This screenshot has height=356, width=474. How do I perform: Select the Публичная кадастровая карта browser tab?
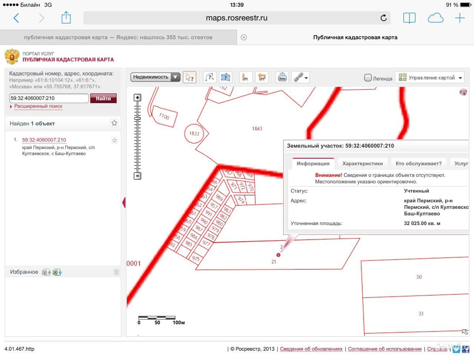click(x=355, y=37)
